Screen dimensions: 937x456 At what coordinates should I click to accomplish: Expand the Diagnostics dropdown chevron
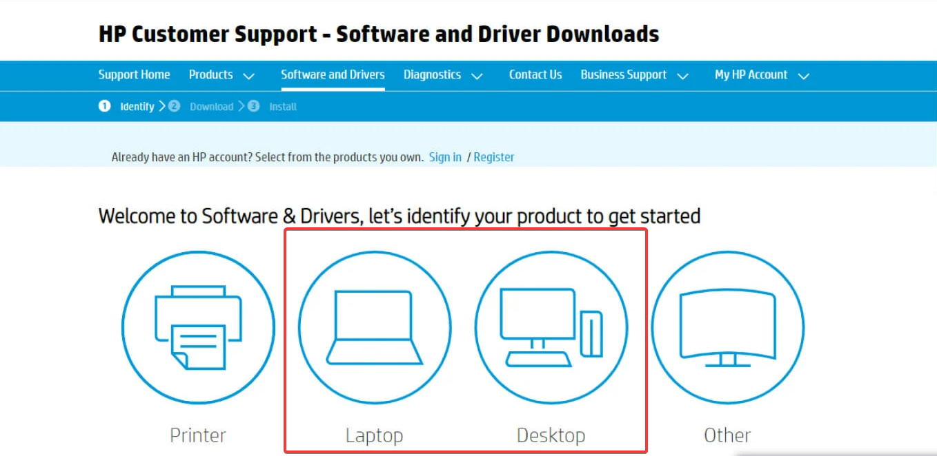[477, 76]
